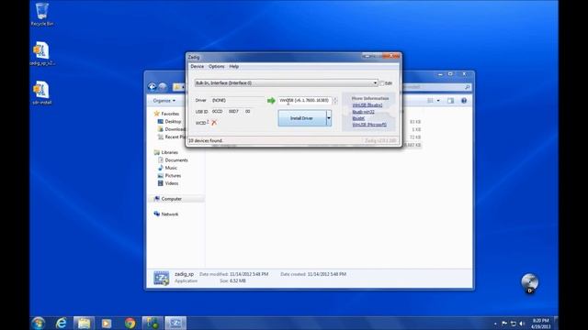Viewport: 588px width, 330px height.
Task: Select Libraries in Explorer sidebar
Action: [166, 152]
